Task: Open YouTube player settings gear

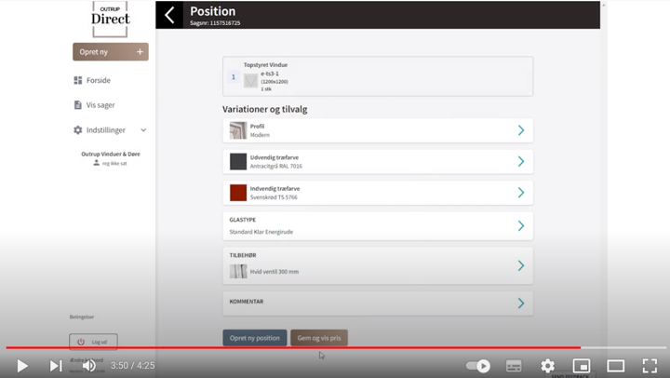Action: pos(547,366)
